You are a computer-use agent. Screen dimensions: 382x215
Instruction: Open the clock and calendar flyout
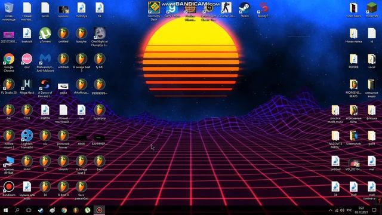pos(361,210)
